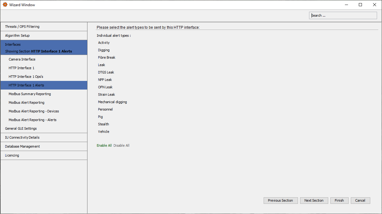Viewport: 382px width, 214px height.
Task: Toggle the Vehicle alert type
Action: click(104, 131)
